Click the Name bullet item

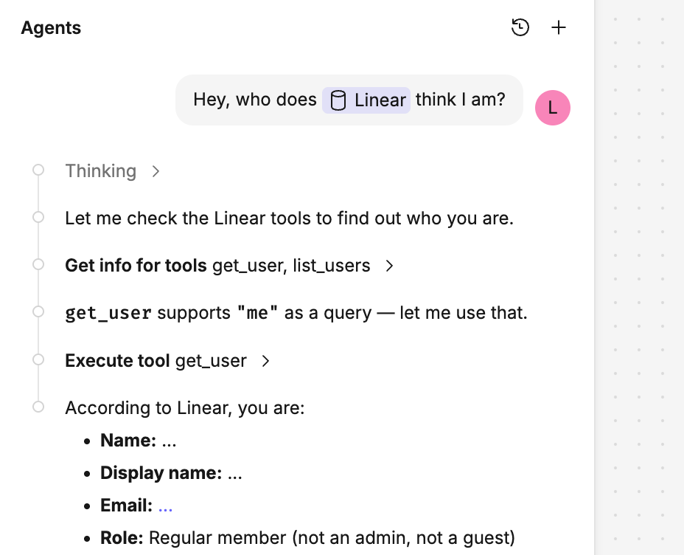[139, 441]
